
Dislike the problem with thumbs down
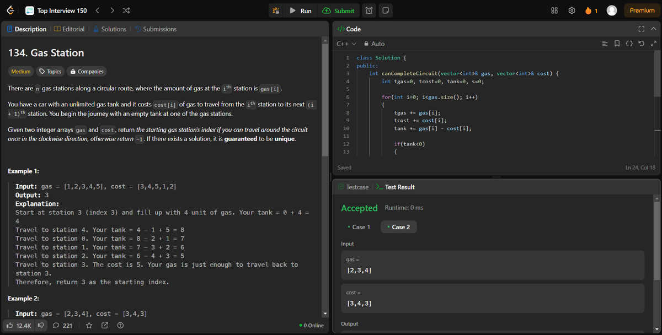(40, 326)
